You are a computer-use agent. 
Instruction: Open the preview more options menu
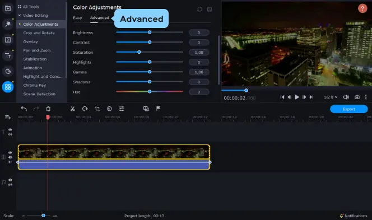click(x=366, y=97)
